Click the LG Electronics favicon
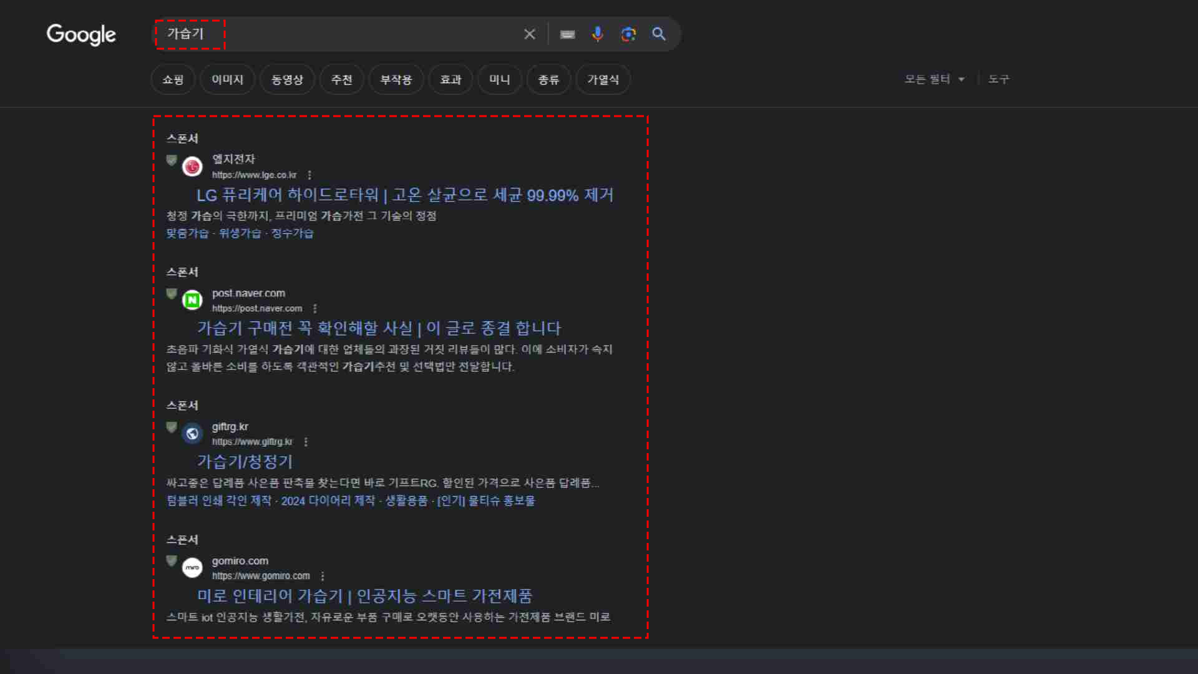This screenshot has height=674, width=1198. pyautogui.click(x=192, y=166)
